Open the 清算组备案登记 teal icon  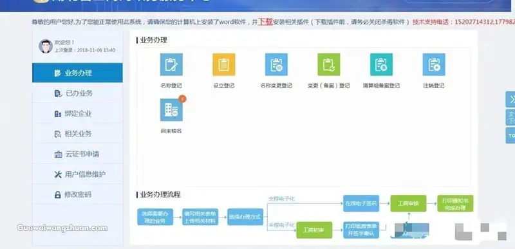(x=381, y=64)
